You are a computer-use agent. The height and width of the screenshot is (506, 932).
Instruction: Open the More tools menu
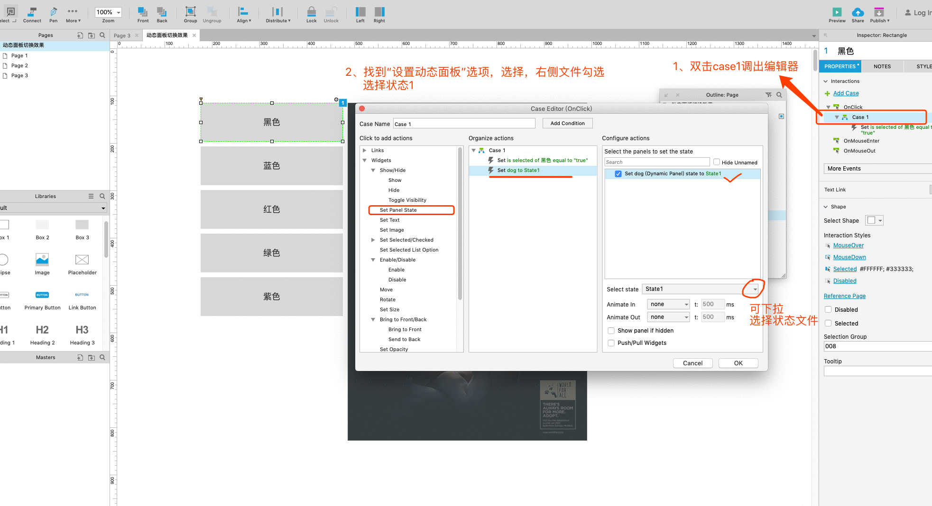point(73,15)
